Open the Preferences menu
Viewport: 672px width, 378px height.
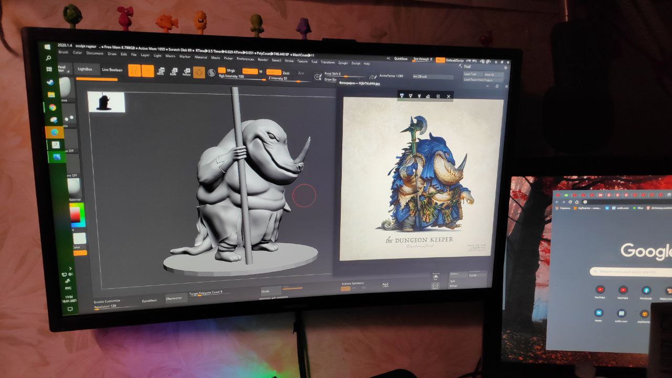[245, 59]
